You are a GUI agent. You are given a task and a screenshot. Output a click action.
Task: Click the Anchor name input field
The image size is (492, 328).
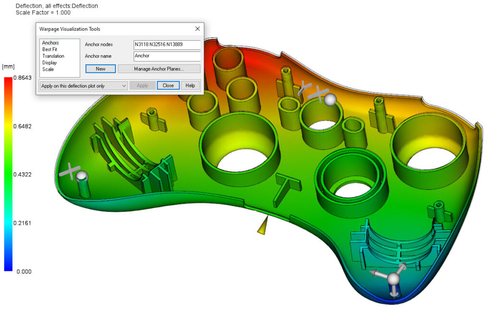pos(167,56)
